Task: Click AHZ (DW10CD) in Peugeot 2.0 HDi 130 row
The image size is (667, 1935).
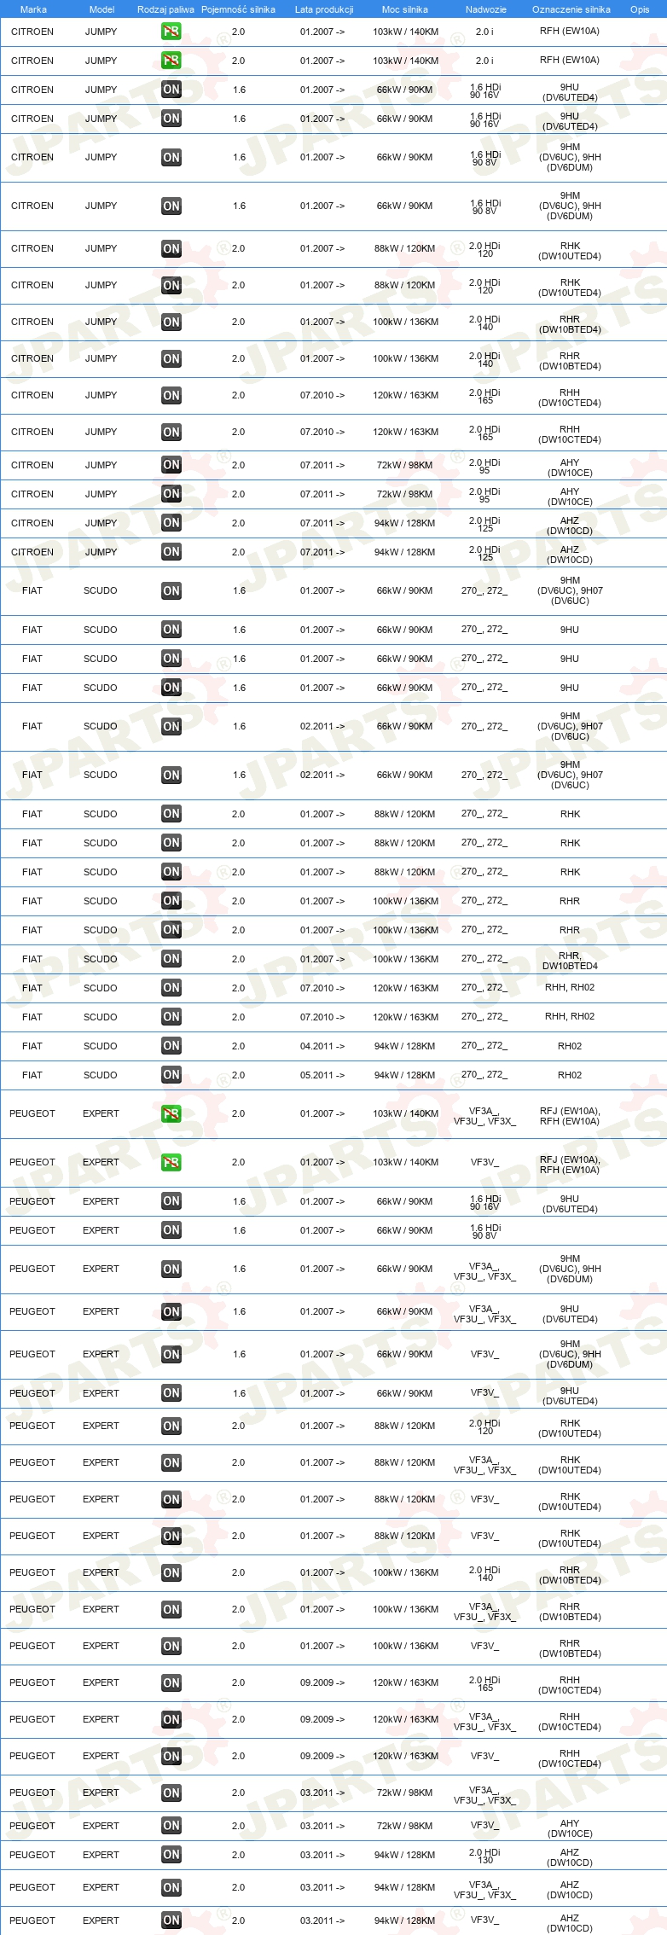Action: [x=570, y=1857]
